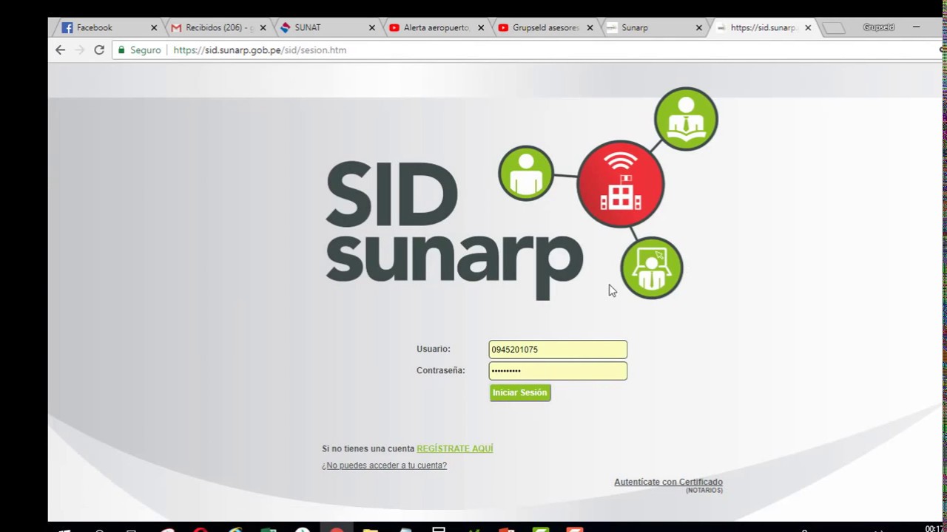Close the Recibidos (206) Gmail tab

click(x=263, y=28)
